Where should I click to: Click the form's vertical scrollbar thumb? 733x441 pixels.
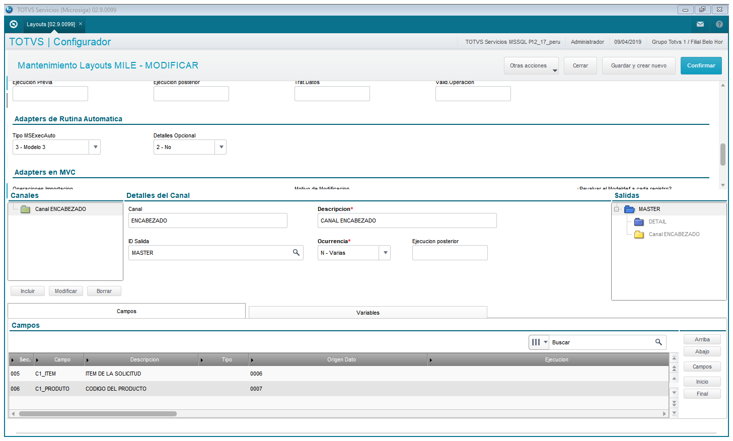[723, 155]
